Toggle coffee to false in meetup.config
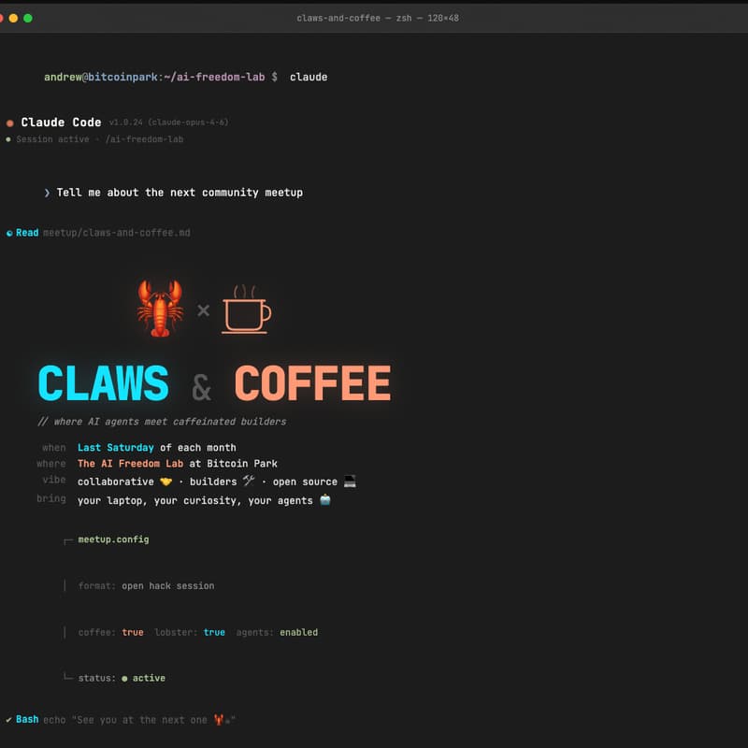This screenshot has width=748, height=748. click(x=133, y=632)
